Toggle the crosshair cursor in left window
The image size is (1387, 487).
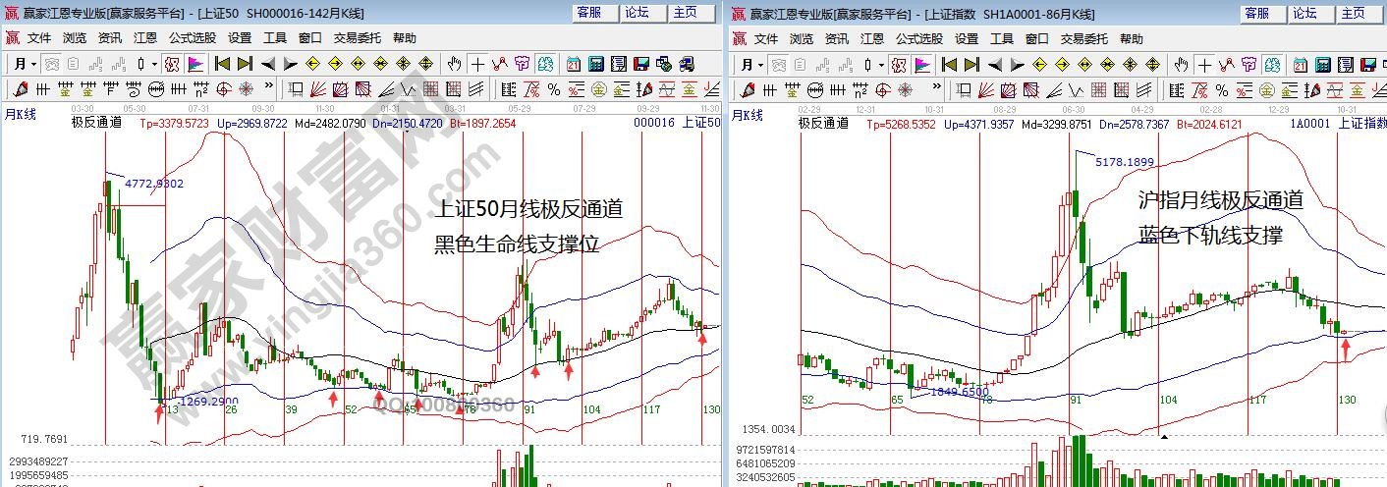point(477,64)
